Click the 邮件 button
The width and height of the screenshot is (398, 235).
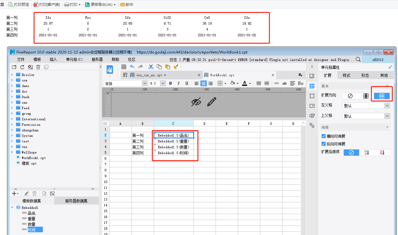point(127,5)
